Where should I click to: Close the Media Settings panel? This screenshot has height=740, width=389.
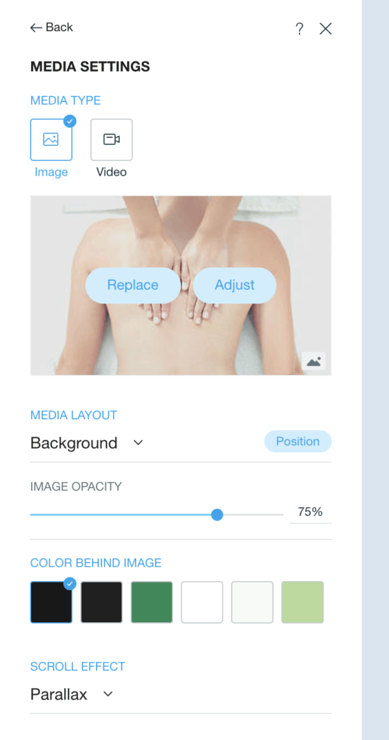coord(325,29)
